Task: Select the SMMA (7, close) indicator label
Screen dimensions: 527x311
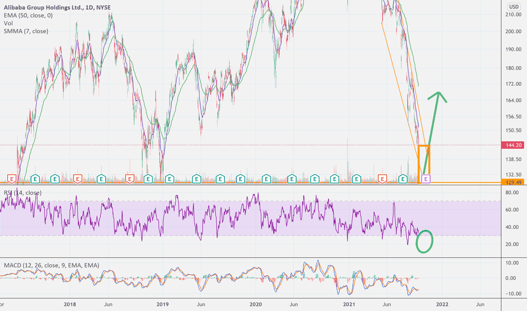Action: 26,31
